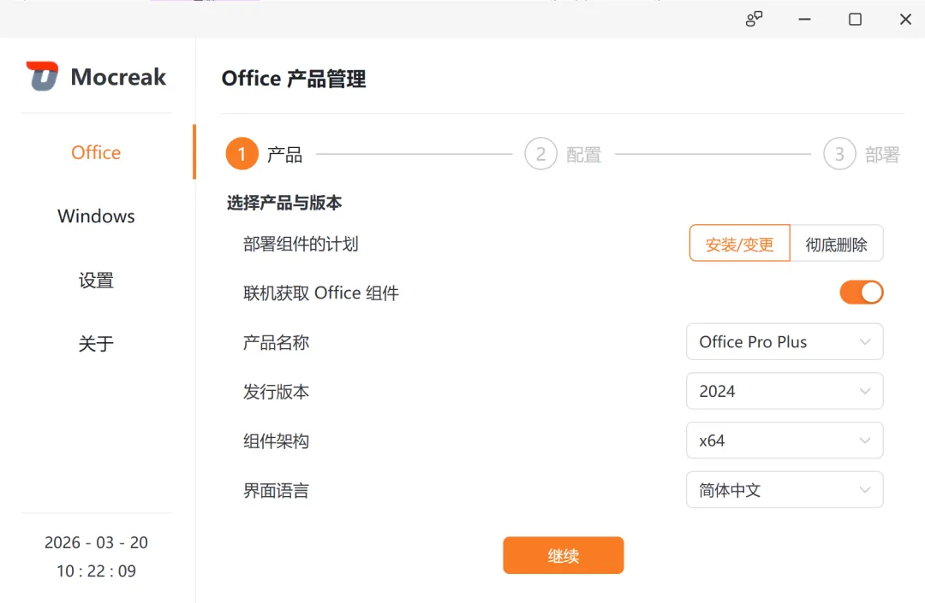Click step 1 circle 产品
Viewport: 925px width, 603px height.
pos(242,154)
